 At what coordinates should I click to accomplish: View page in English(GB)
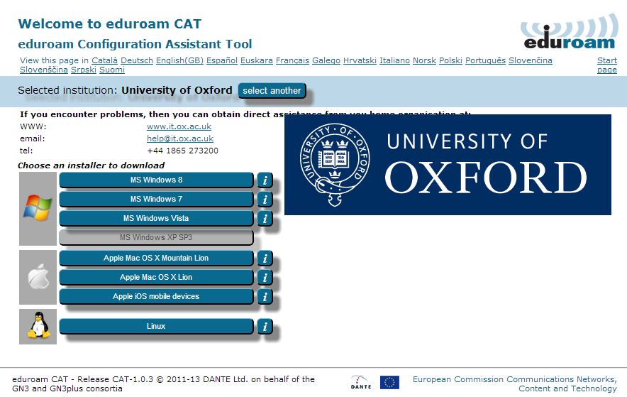coord(179,60)
